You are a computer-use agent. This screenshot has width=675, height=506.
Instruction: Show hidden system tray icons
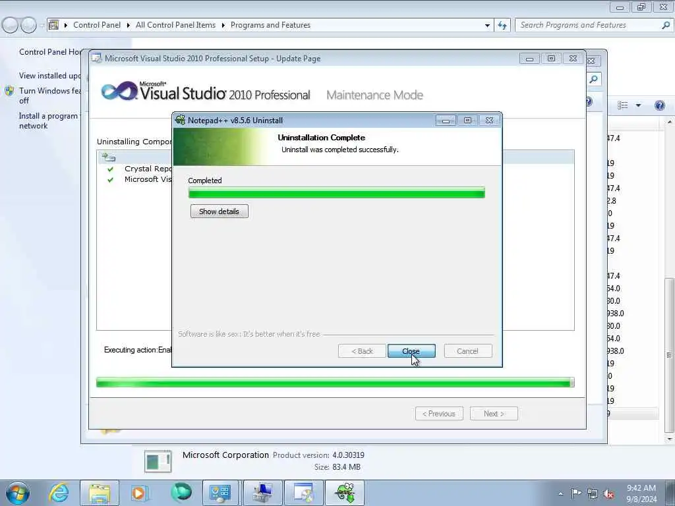point(560,494)
